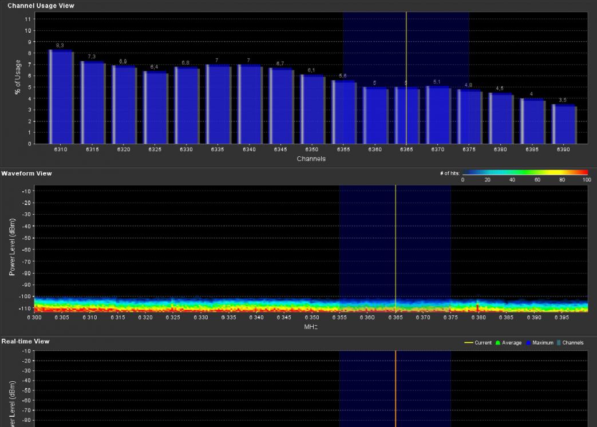The width and height of the screenshot is (597, 427).
Task: Click the usage bar for channel 6350
Action: [313, 109]
